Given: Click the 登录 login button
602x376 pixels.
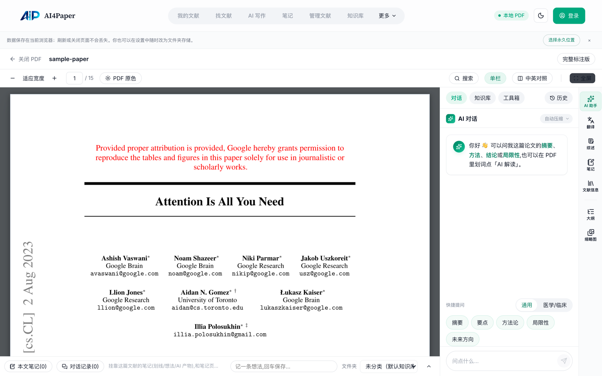Looking at the screenshot, I should (569, 16).
